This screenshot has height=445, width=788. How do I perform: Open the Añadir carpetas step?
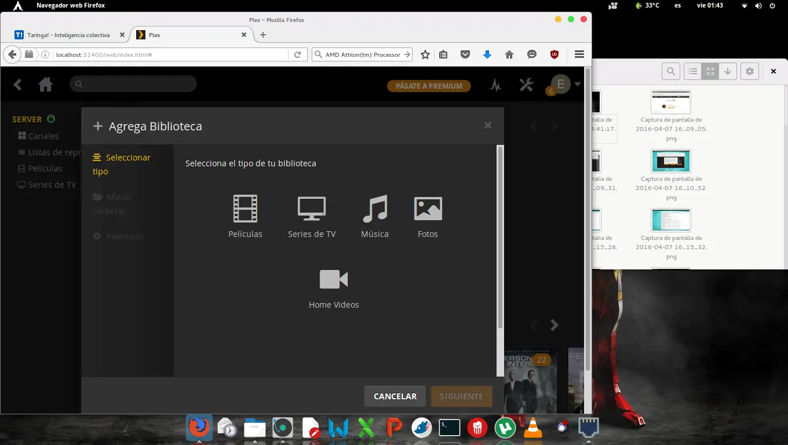[113, 204]
